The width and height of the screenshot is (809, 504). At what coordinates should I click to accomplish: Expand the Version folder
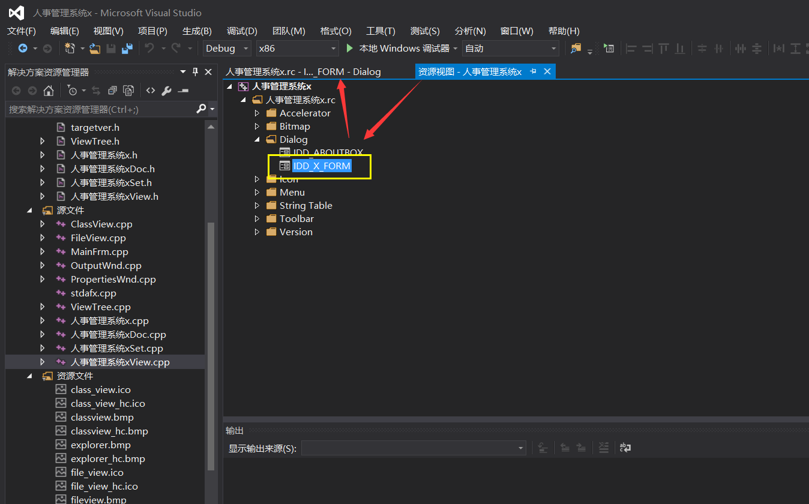click(257, 232)
